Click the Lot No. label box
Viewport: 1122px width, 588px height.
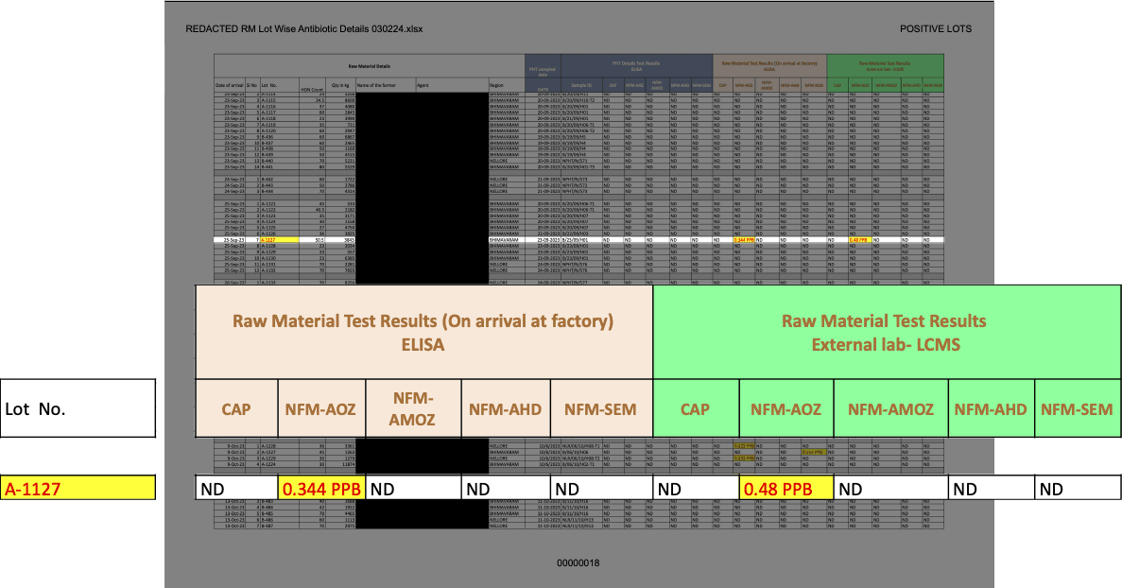(x=78, y=410)
